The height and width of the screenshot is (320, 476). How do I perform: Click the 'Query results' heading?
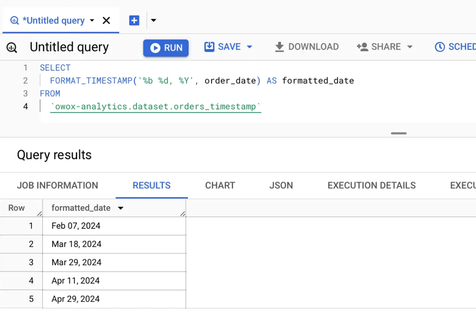point(54,155)
